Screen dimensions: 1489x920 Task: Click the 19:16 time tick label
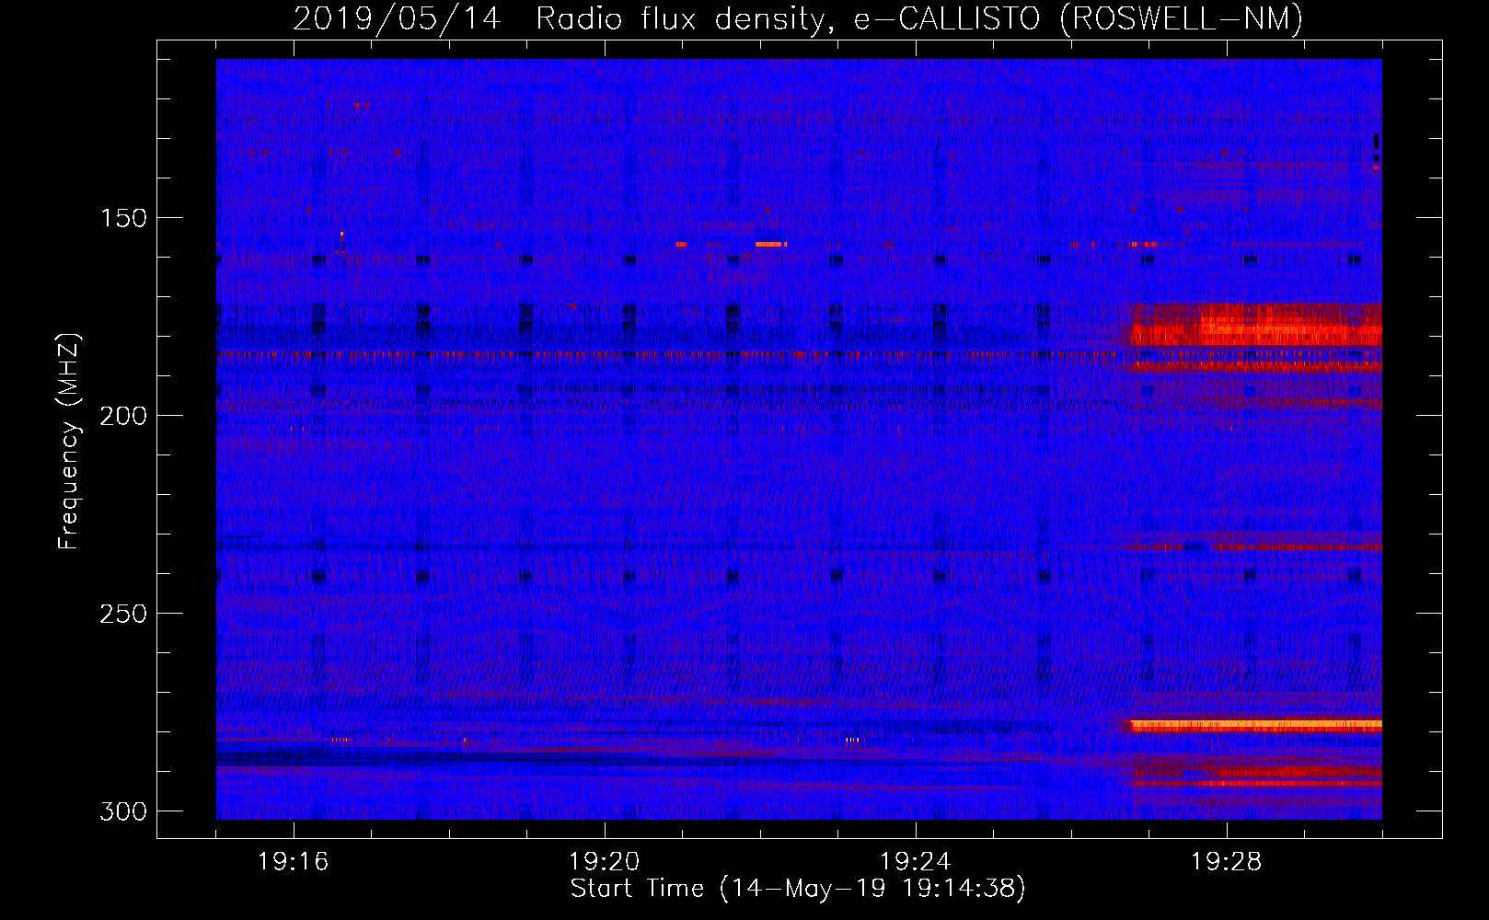[294, 862]
